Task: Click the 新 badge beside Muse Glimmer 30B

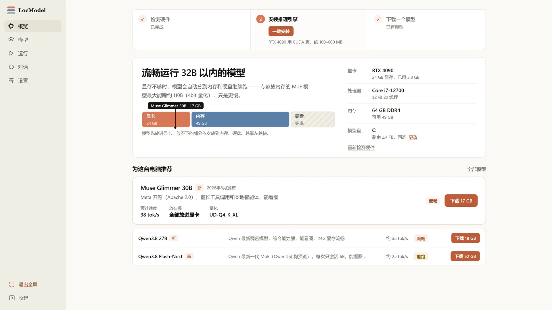Action: tap(200, 188)
